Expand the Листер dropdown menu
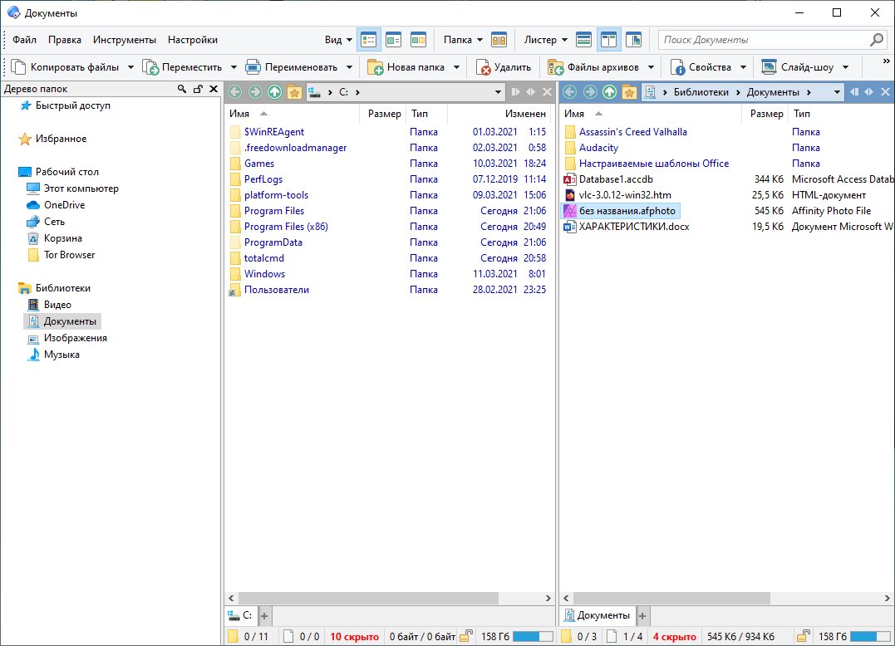Screen dimensions: 895x646 [546, 40]
